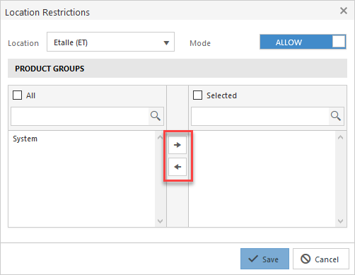Click the Location dropdown arrow
Screen dimensions: 355x275
(166, 43)
